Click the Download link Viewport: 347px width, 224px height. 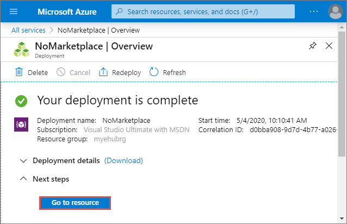123,161
